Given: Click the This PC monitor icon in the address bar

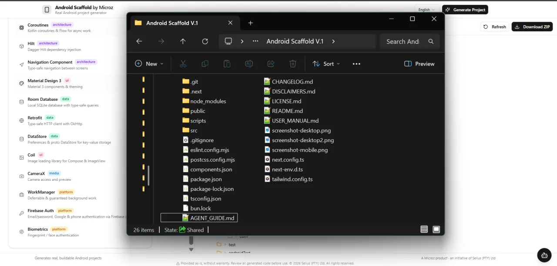Looking at the screenshot, I should point(228,41).
